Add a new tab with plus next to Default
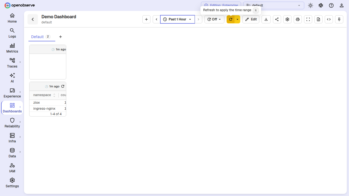Screen dimensions: 349x196 pyautogui.click(x=61, y=37)
